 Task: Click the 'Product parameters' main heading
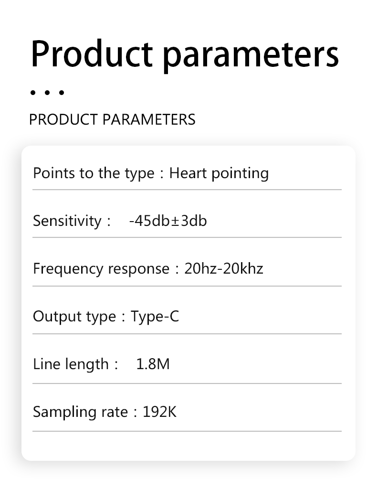185,53
